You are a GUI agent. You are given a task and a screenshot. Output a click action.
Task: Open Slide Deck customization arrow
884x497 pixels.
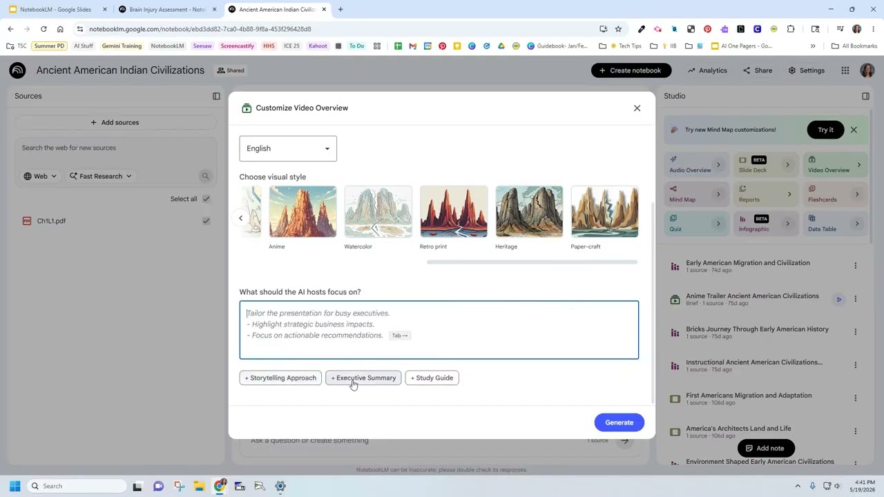[787, 165]
